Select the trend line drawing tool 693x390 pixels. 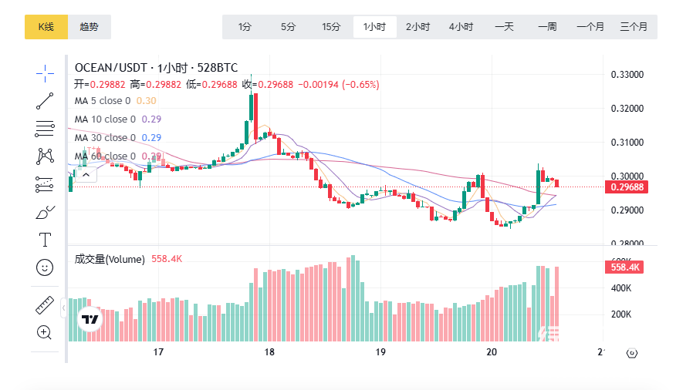(x=45, y=100)
